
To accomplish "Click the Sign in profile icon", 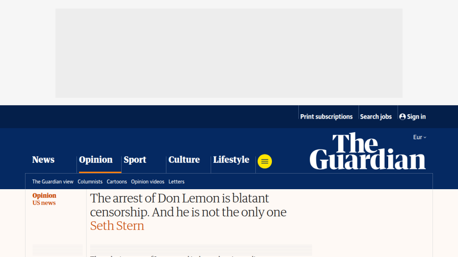I will point(403,117).
